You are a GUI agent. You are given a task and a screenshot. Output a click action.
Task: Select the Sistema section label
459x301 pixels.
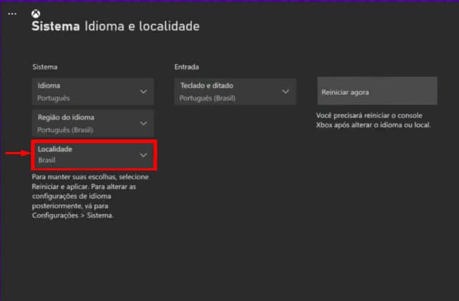click(44, 67)
